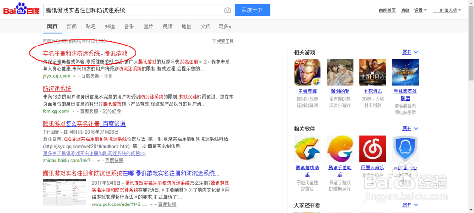Open 百度快照 for www.pc6.com result
Image resolution: width=474 pixels, height=213 pixels.
point(167,204)
